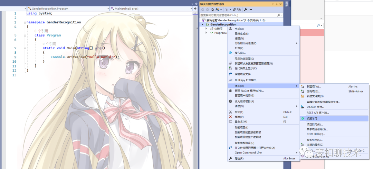
Task: Click 新建文件夹(D) new folder entry
Action: click(334, 96)
